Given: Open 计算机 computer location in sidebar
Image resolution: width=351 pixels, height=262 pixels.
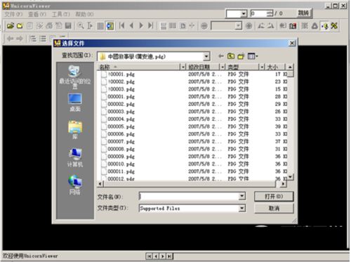Looking at the screenshot, I should tap(75, 157).
